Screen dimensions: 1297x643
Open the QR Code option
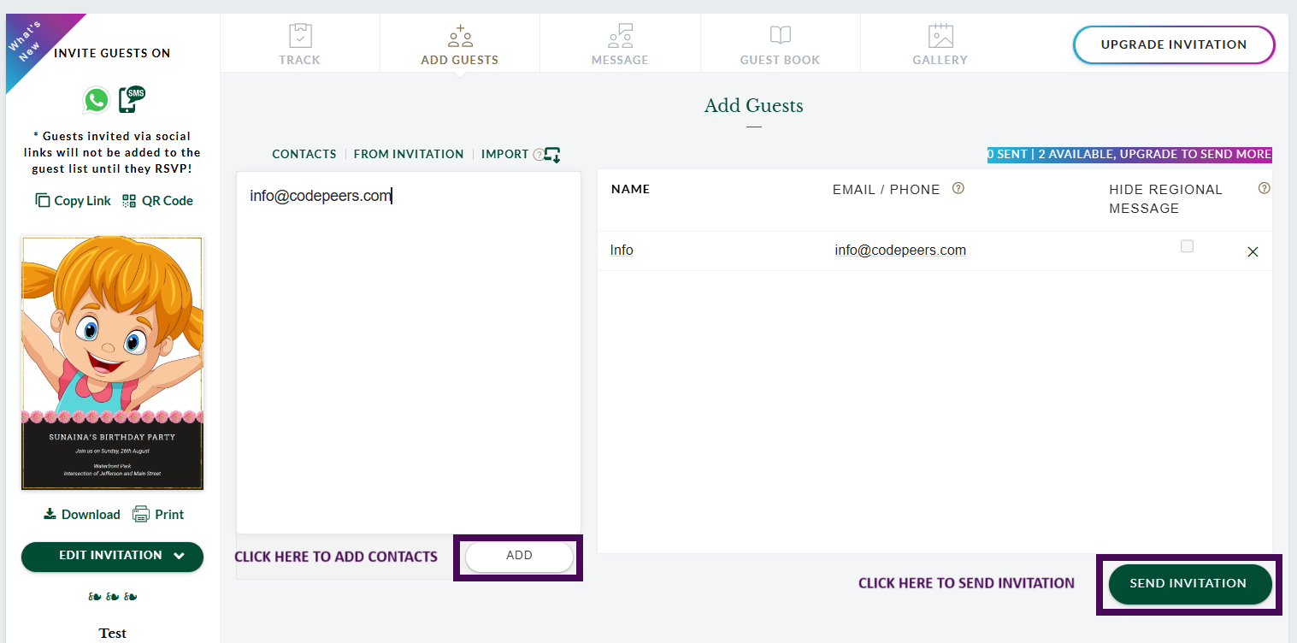coord(158,201)
